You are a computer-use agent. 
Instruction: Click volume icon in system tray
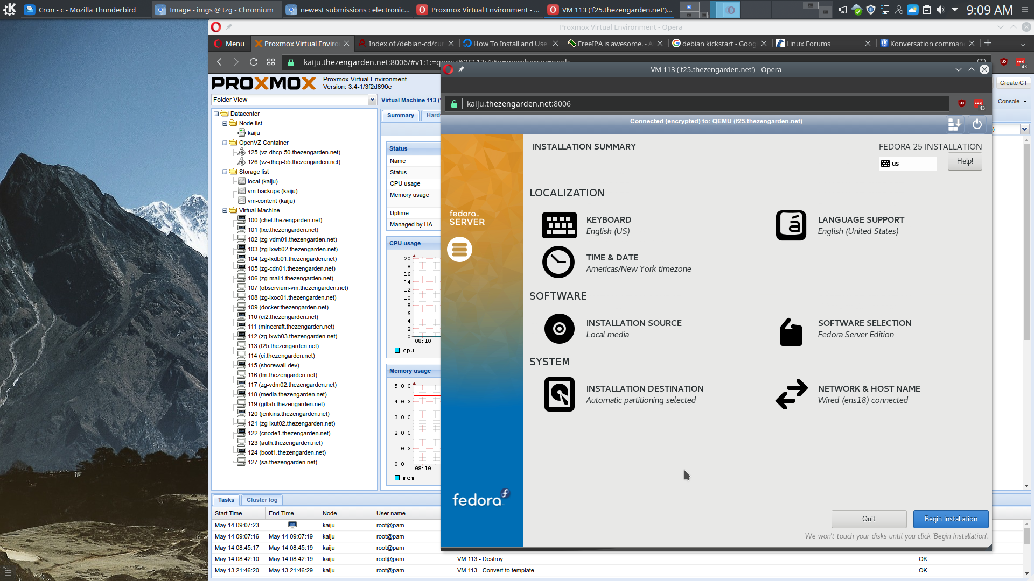(x=940, y=10)
